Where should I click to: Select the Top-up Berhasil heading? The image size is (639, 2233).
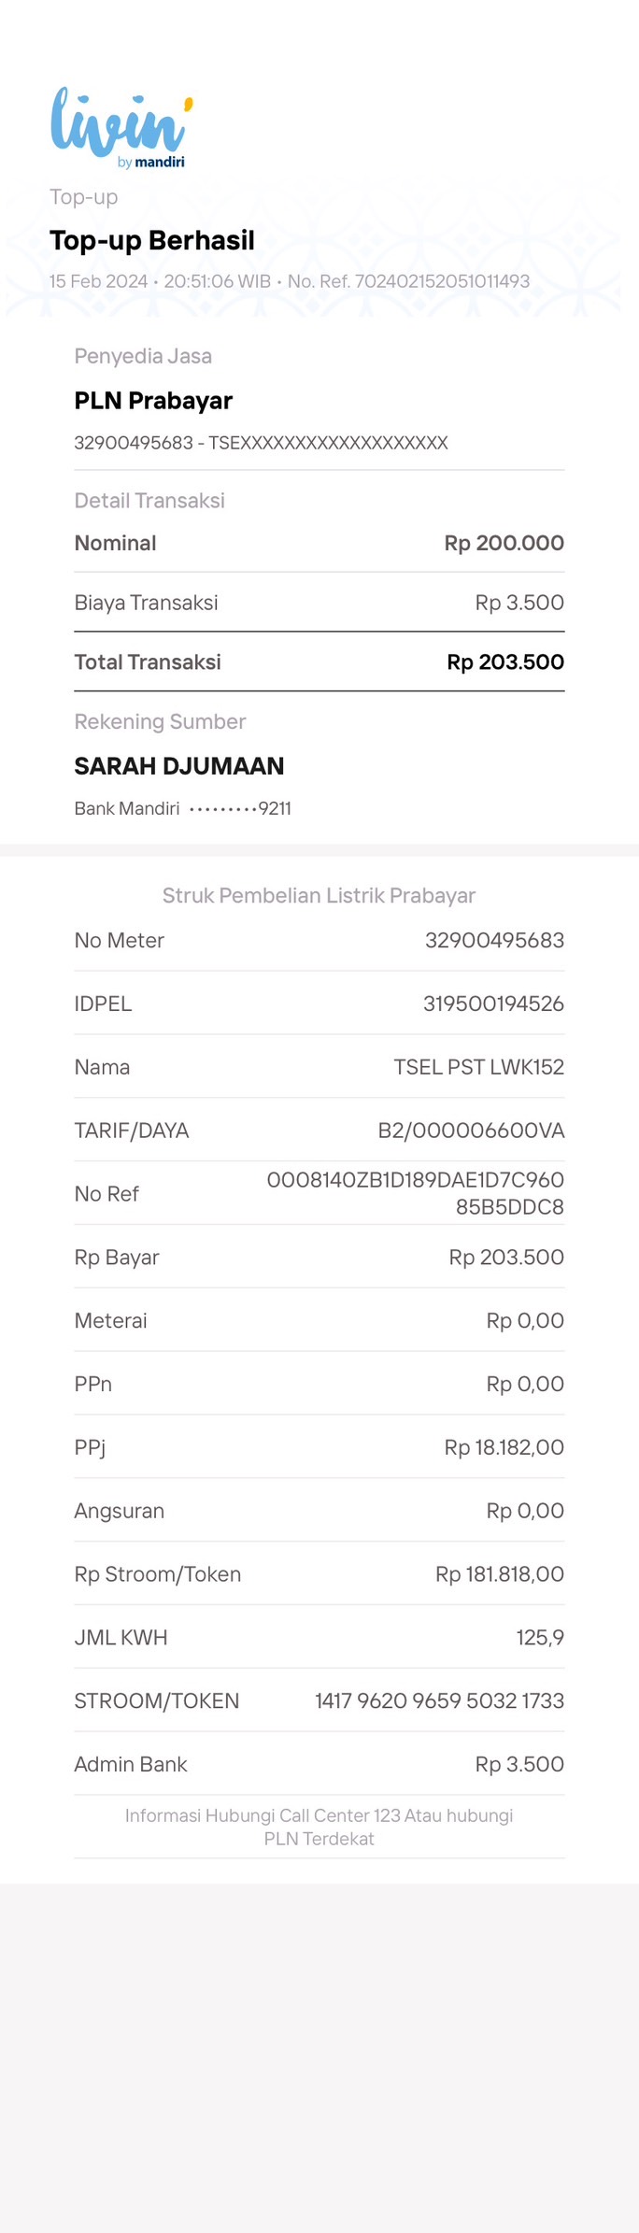click(x=152, y=240)
